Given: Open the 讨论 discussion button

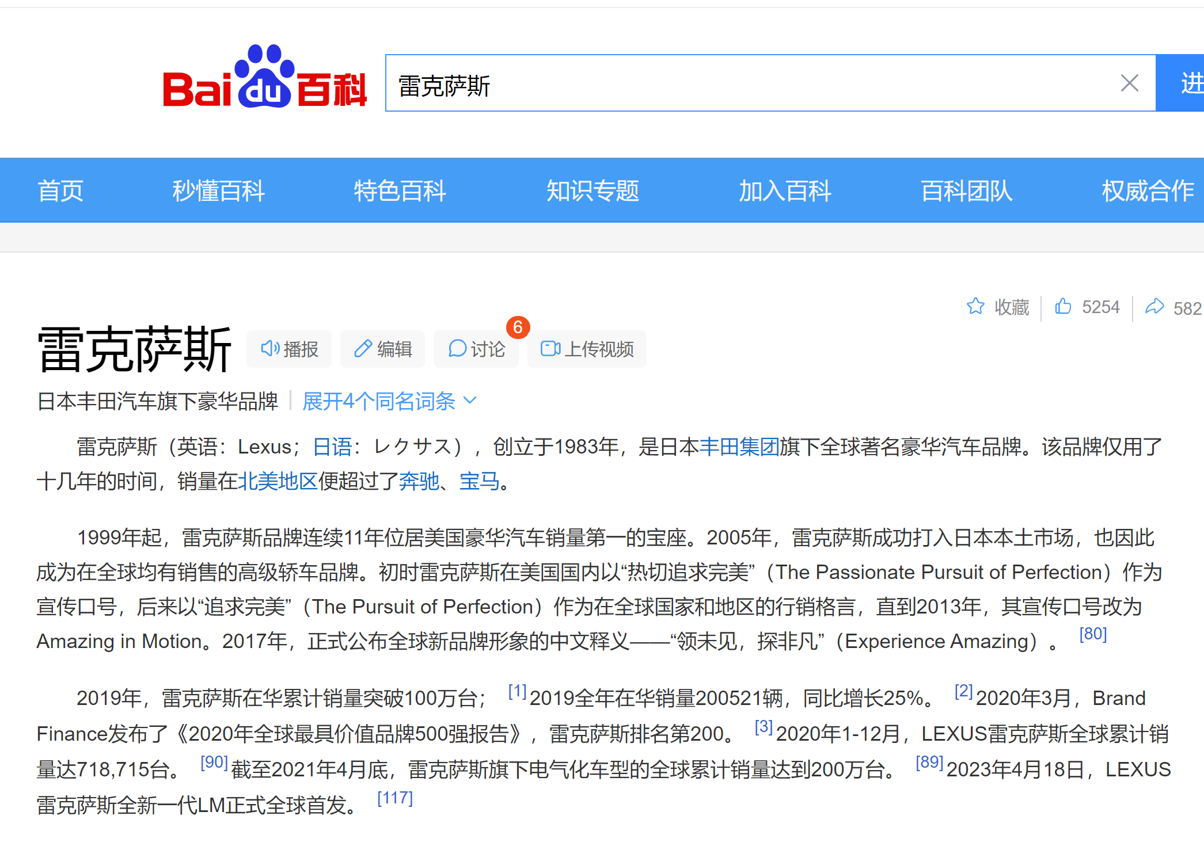Looking at the screenshot, I should point(476,349).
